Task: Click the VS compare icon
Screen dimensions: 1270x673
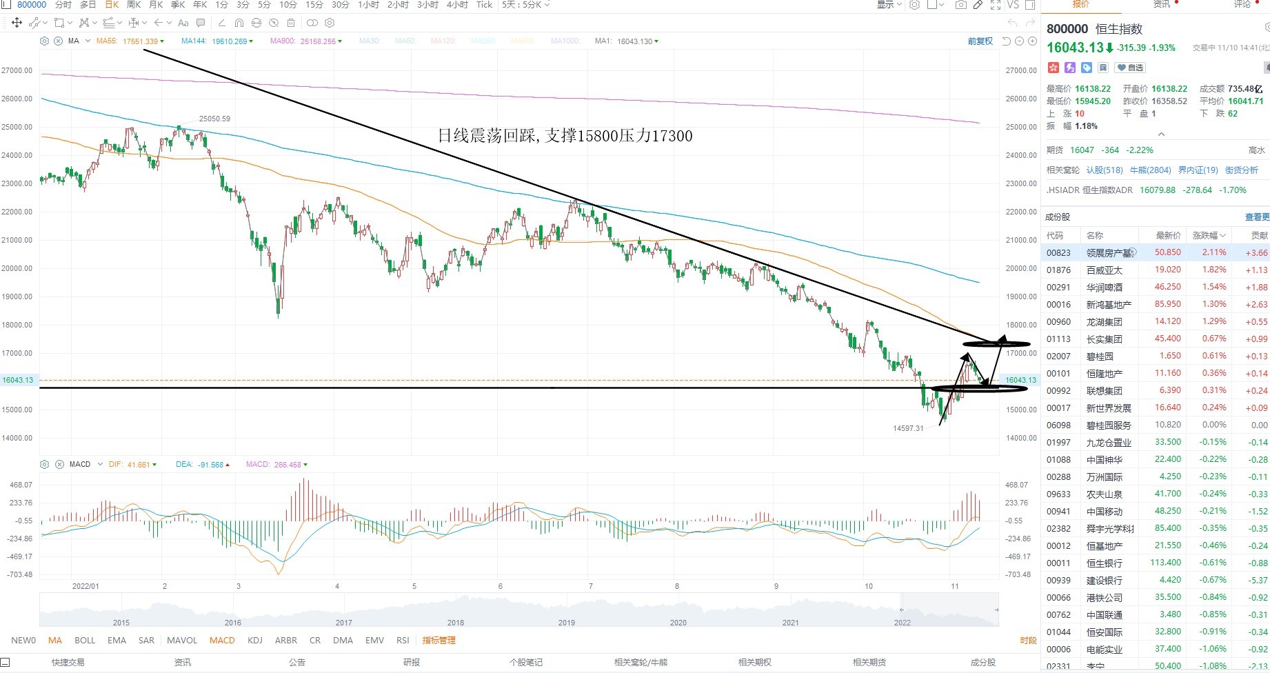Action: click(x=1013, y=5)
